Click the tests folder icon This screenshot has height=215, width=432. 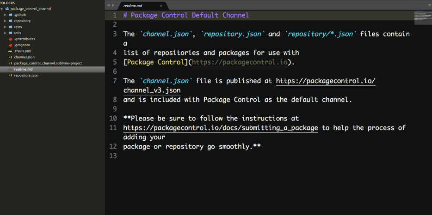(x=11, y=27)
